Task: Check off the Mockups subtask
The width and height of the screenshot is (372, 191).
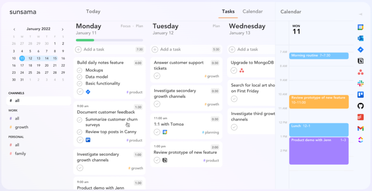Action: coord(80,70)
